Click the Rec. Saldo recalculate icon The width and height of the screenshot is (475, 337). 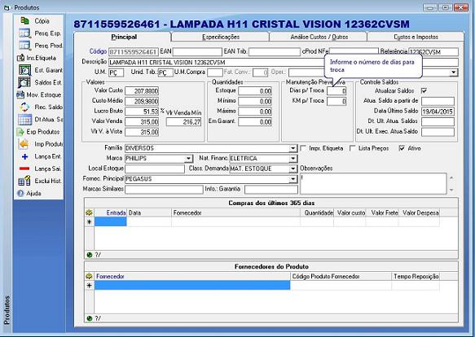click(x=24, y=107)
